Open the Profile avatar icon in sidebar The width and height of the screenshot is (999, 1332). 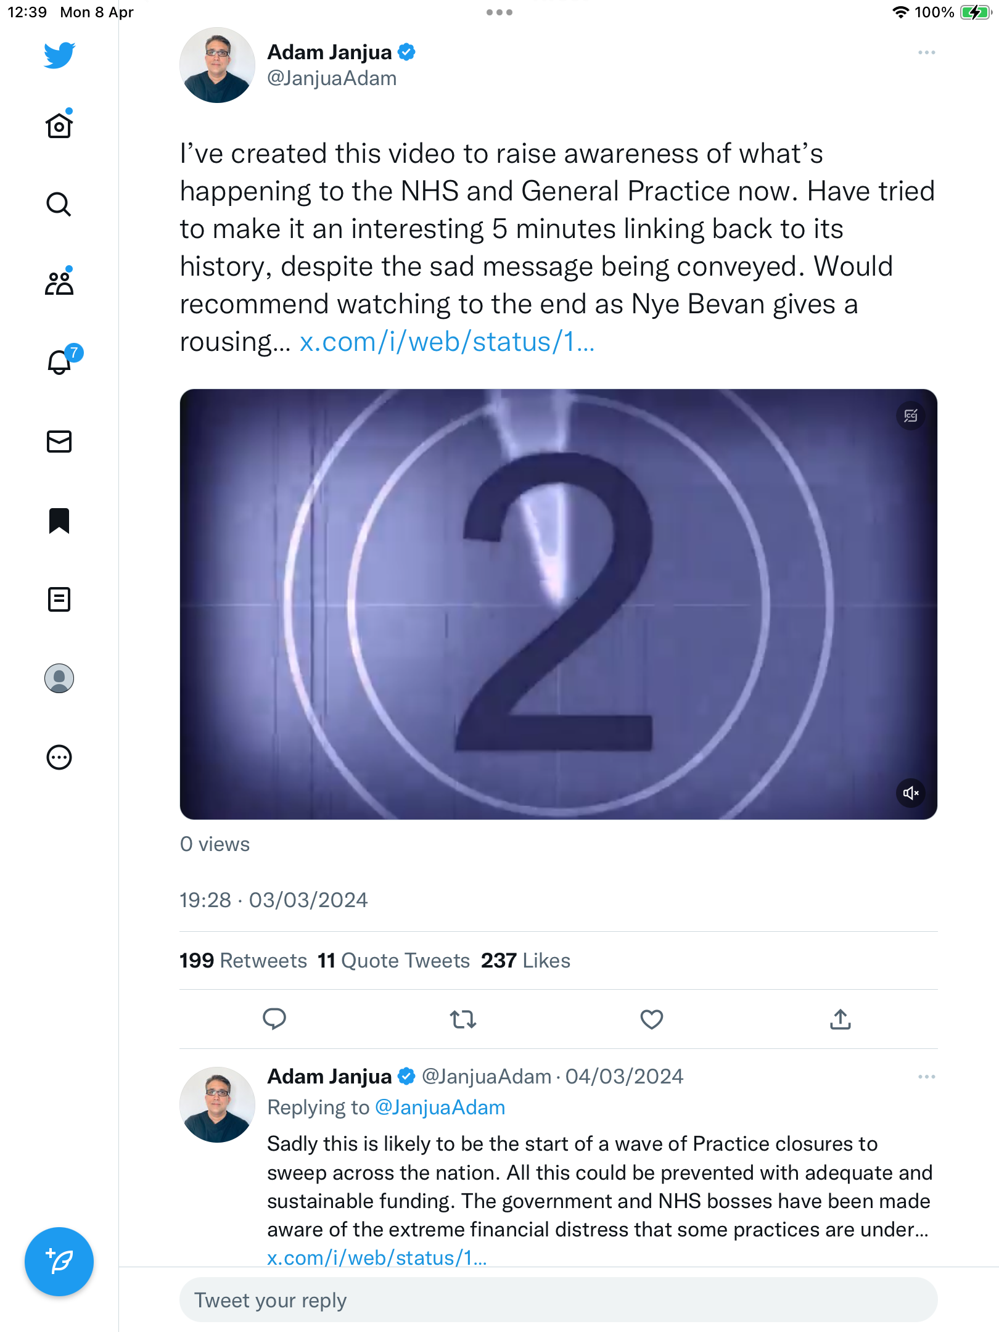click(59, 678)
